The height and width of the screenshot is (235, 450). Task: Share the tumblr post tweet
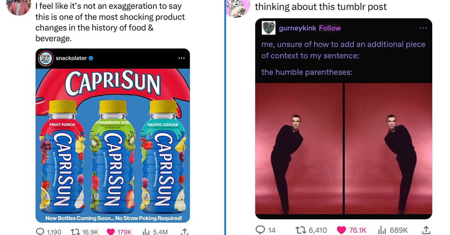(x=426, y=230)
